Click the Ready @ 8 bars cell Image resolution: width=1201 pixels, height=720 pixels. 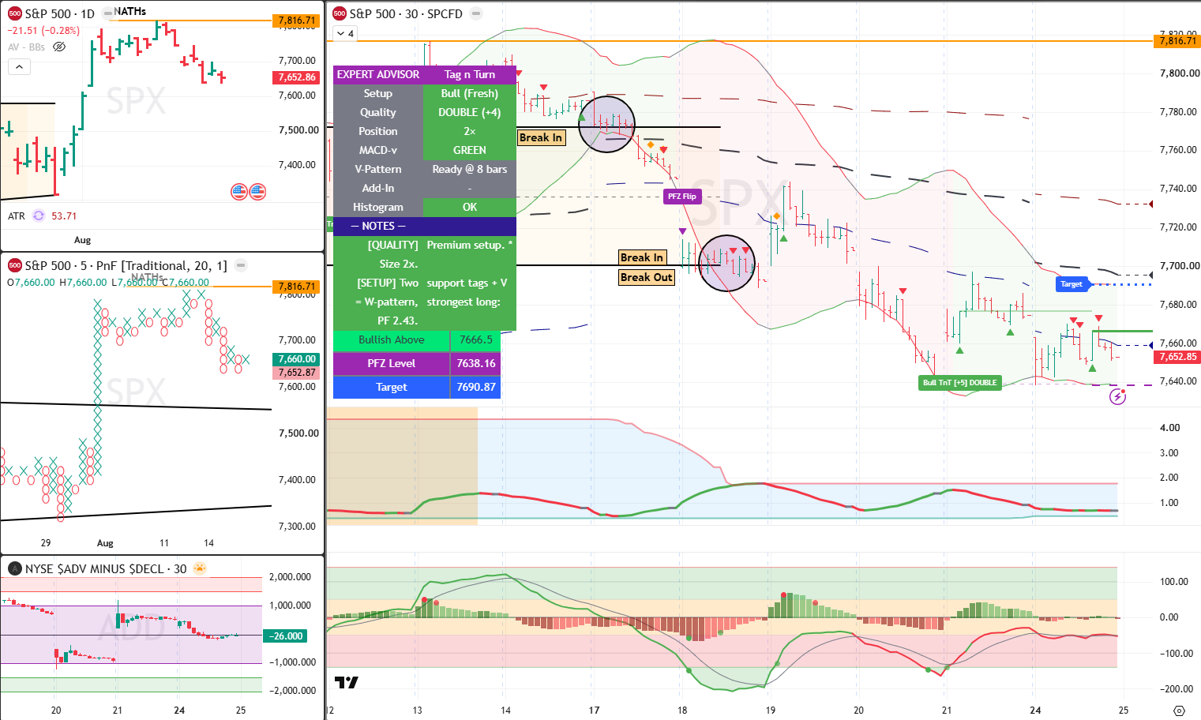click(x=470, y=169)
